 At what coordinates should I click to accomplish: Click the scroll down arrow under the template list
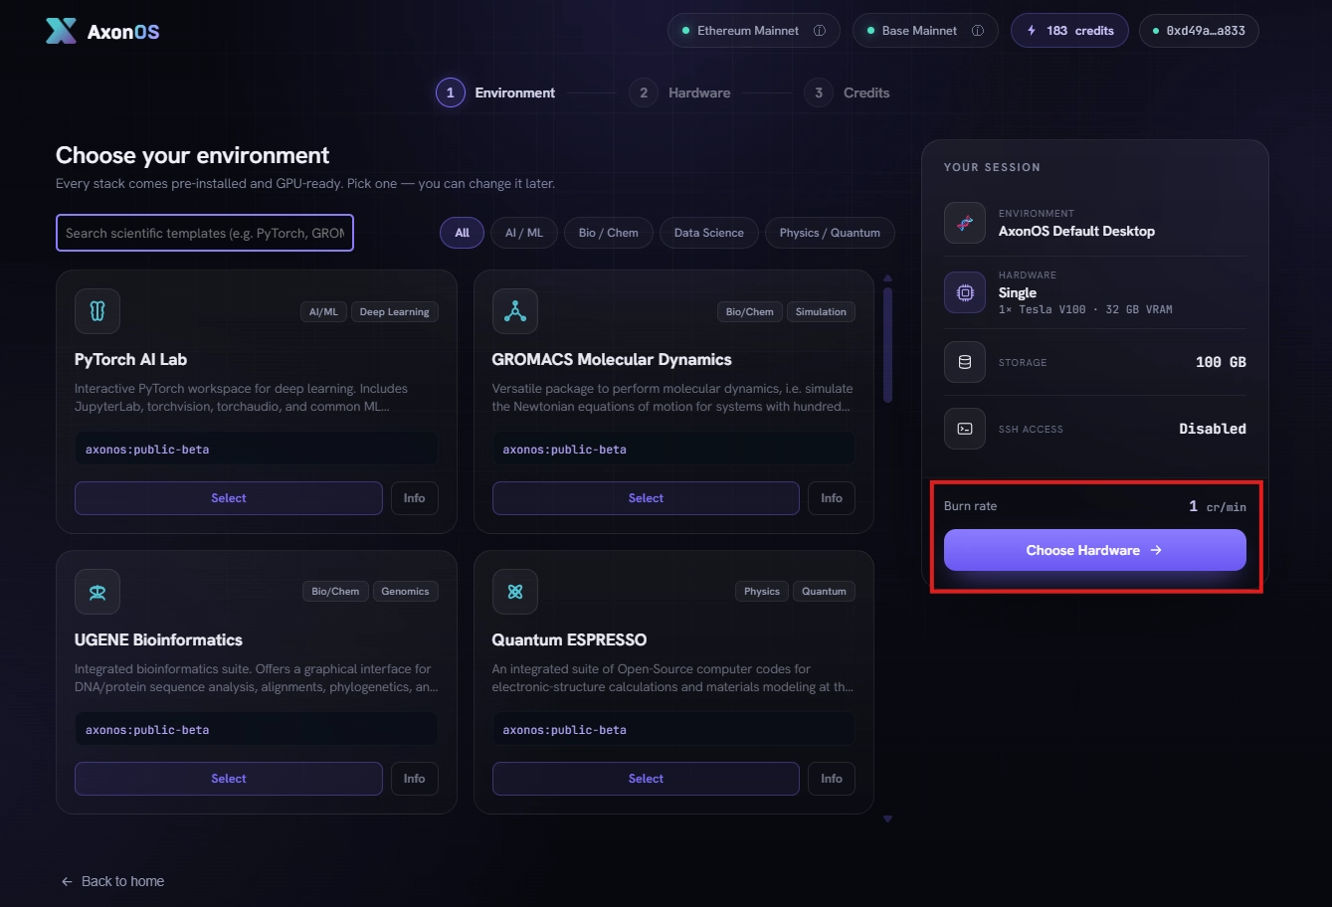887,819
